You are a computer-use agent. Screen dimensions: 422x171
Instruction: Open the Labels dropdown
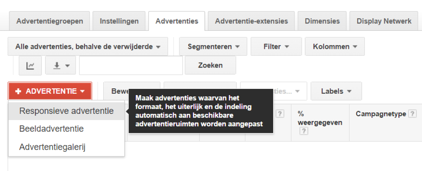336,92
